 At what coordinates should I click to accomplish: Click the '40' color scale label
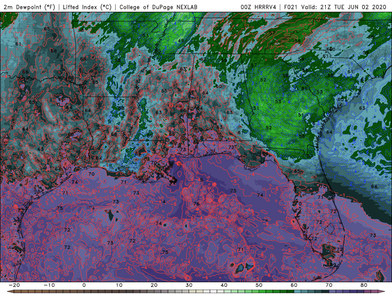tap(224, 285)
